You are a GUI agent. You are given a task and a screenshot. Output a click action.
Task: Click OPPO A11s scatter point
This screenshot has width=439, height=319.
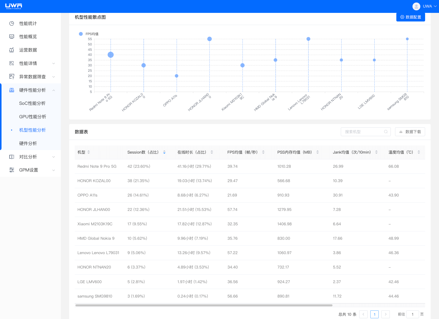176,76
